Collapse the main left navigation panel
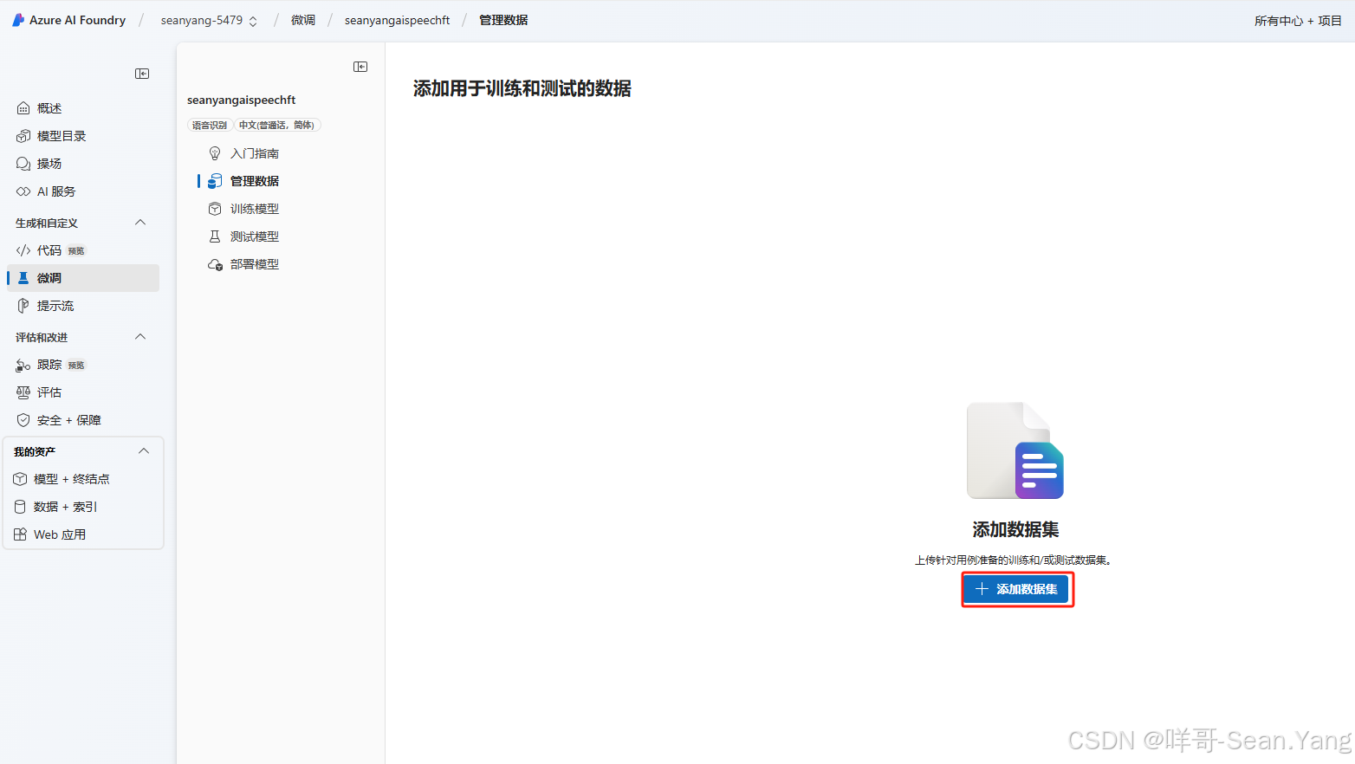Screen dimensions: 1355x764 click(x=142, y=74)
